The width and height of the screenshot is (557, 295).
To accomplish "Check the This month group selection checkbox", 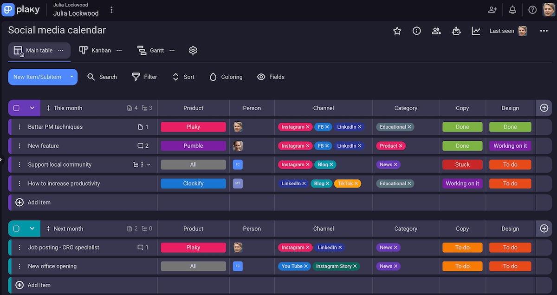I will [17, 108].
